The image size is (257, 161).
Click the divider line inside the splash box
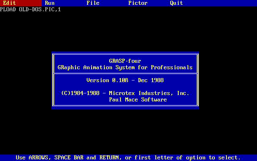tap(125, 73)
